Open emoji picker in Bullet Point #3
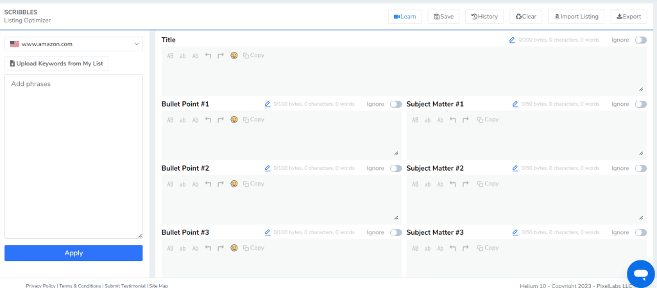This screenshot has height=288, width=657. 234,248
